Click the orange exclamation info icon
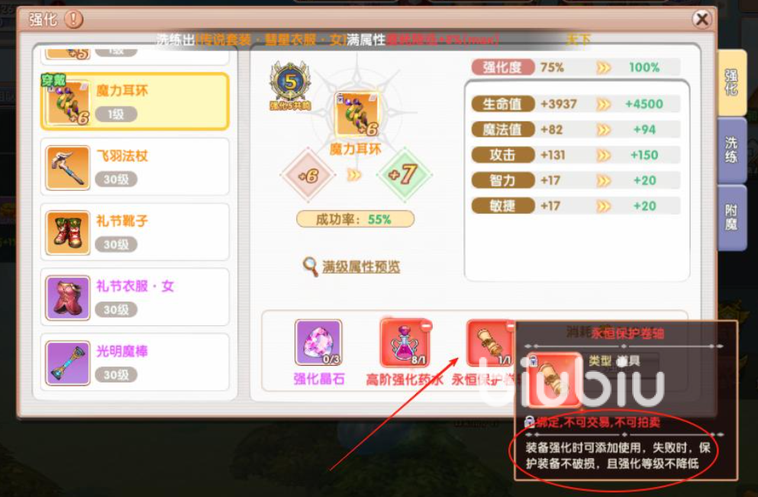The width and height of the screenshot is (758, 497). click(x=74, y=19)
